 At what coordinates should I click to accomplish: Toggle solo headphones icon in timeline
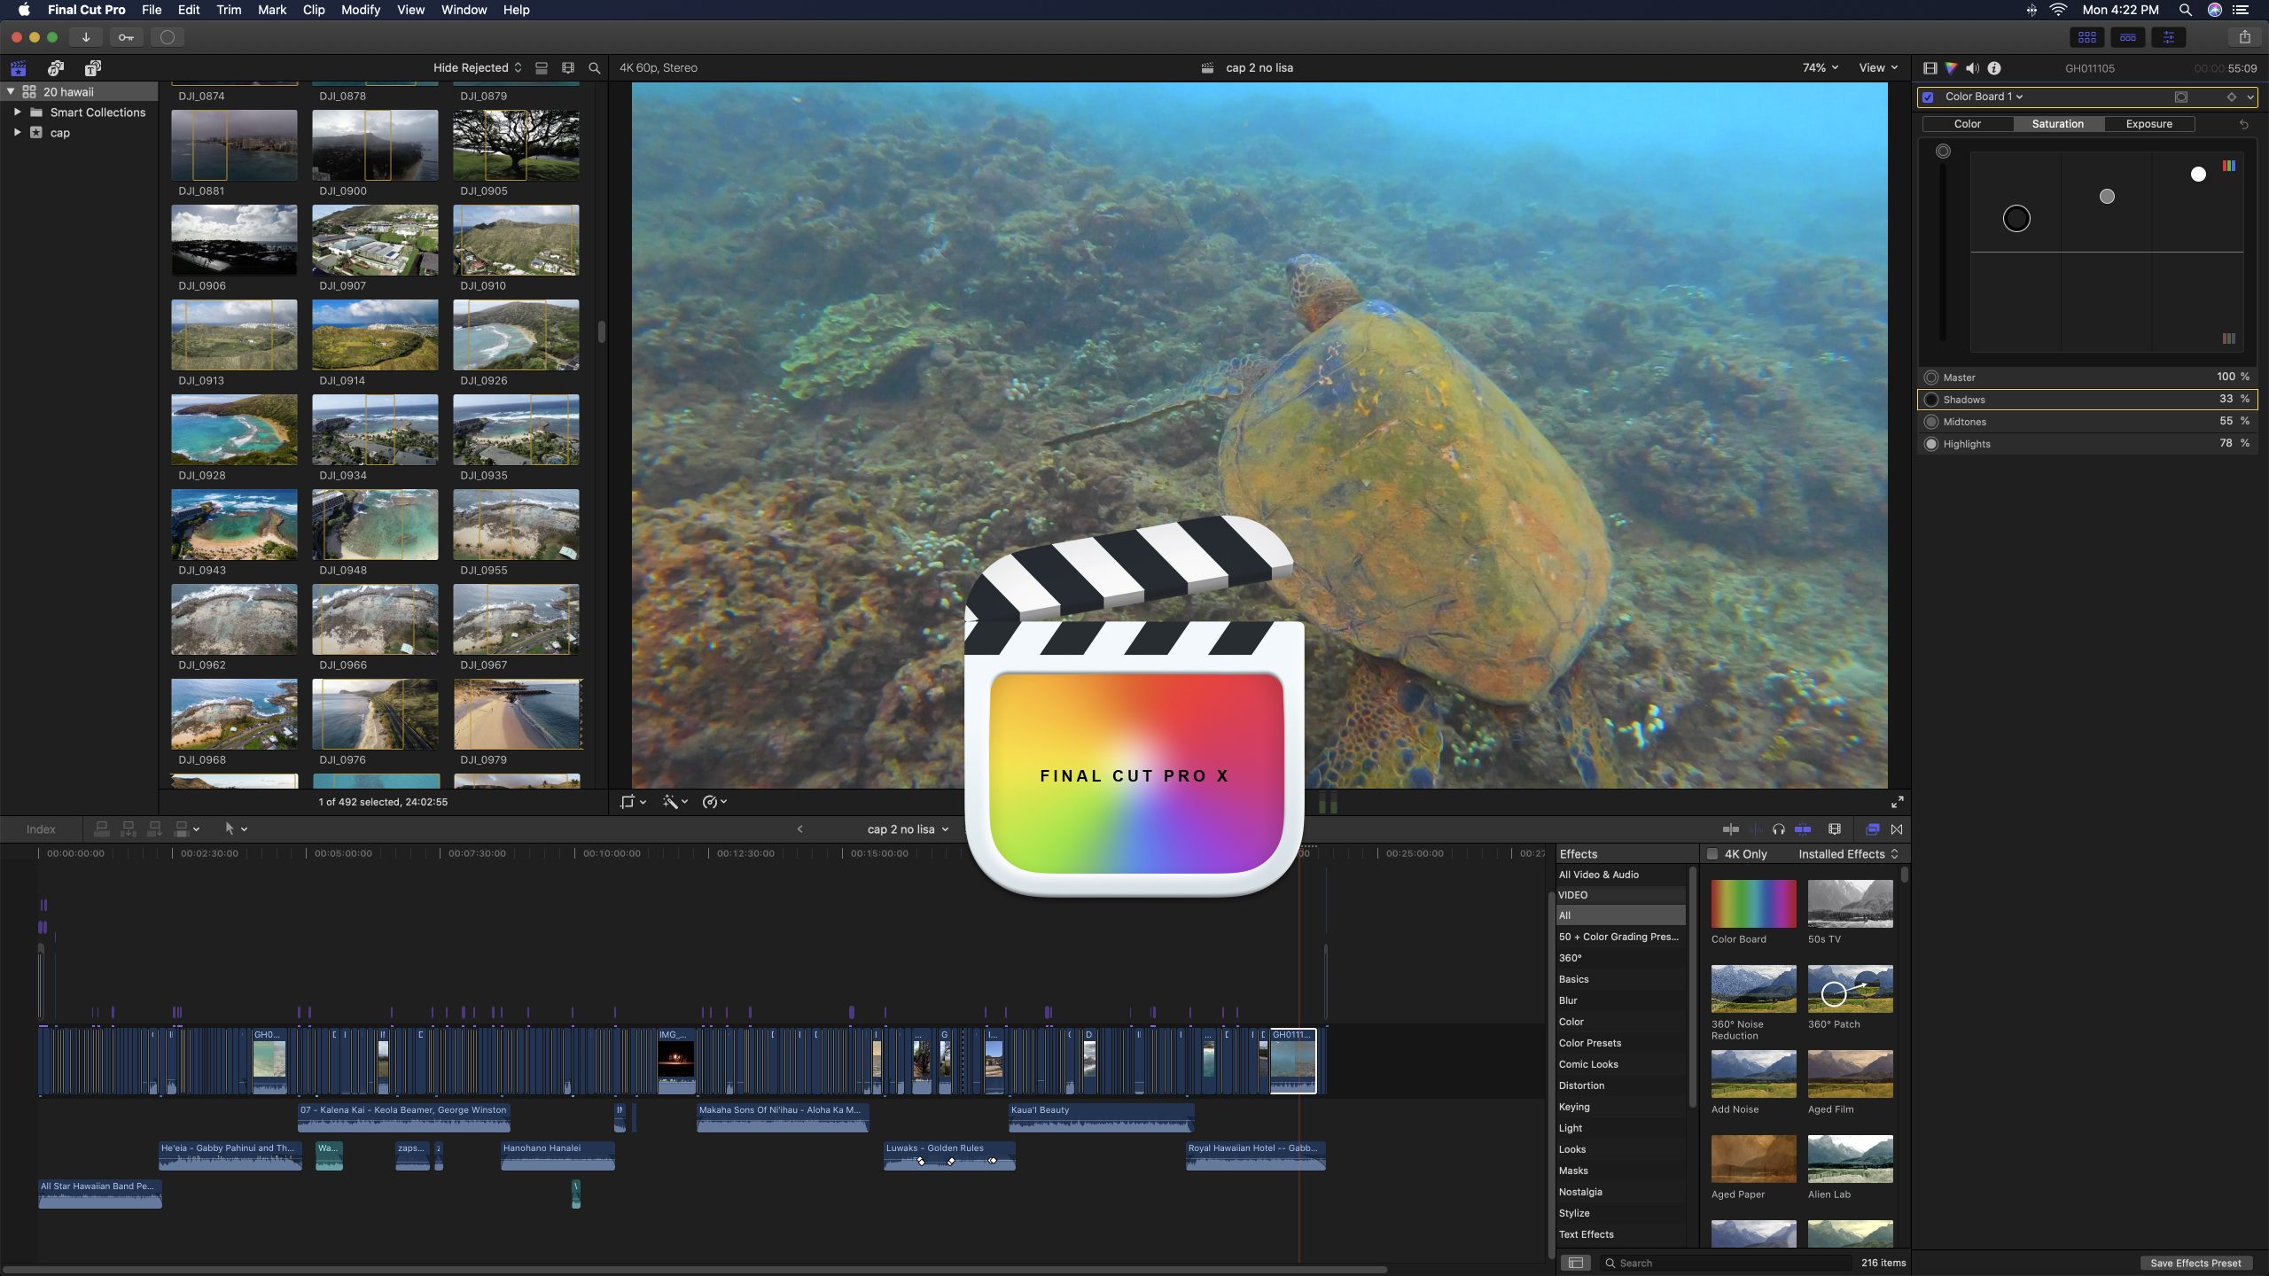1779,829
